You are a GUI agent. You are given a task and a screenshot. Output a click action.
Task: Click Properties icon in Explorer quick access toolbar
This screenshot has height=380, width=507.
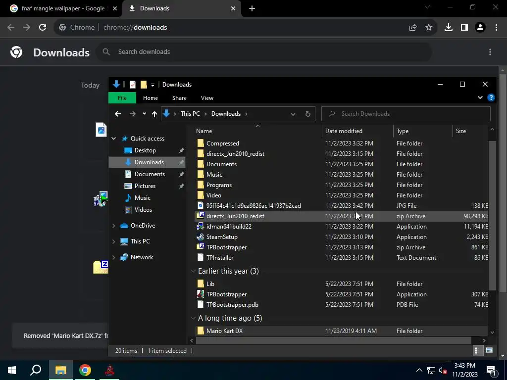tap(133, 85)
